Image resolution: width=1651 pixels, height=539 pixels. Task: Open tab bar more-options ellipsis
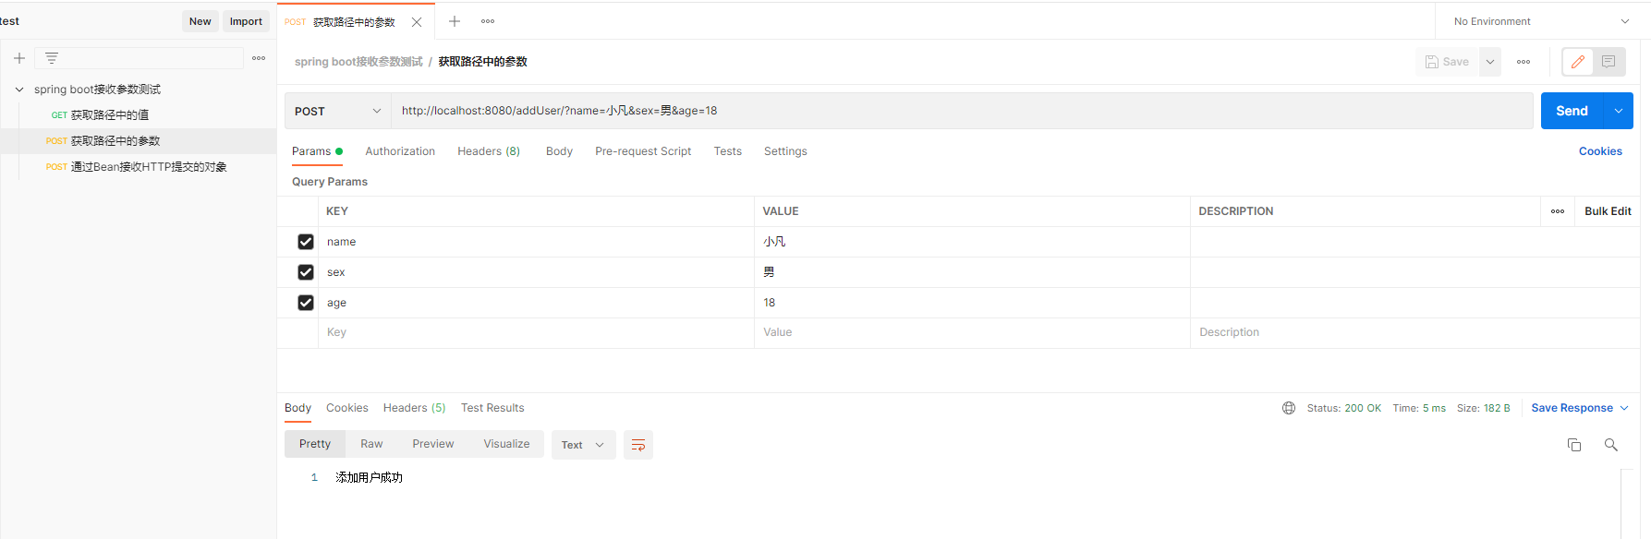[488, 21]
